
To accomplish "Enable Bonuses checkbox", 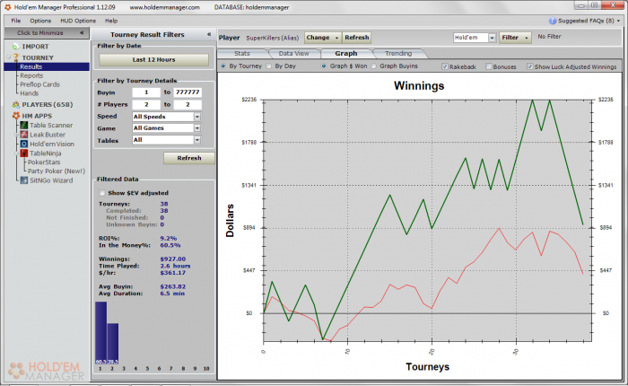I will point(489,66).
